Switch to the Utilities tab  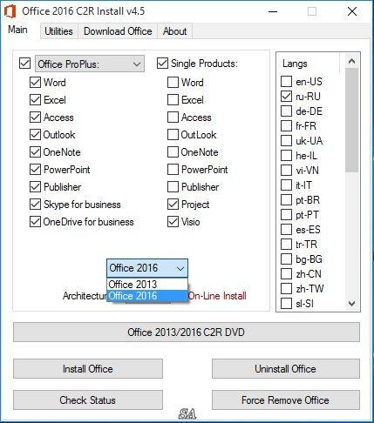58,31
